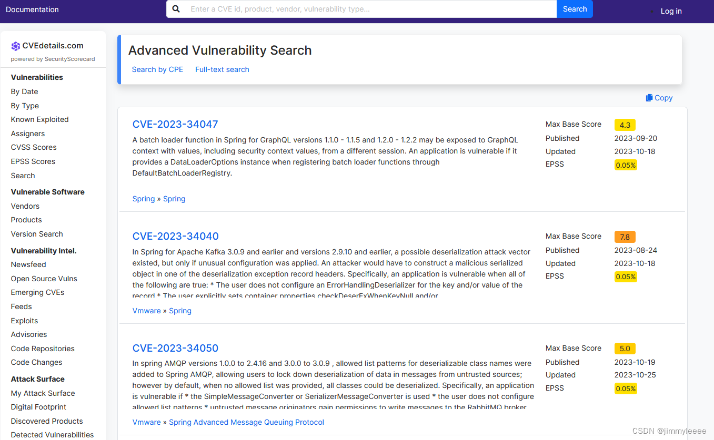
Task: Open CVE-2023-34040 details
Action: 176,236
